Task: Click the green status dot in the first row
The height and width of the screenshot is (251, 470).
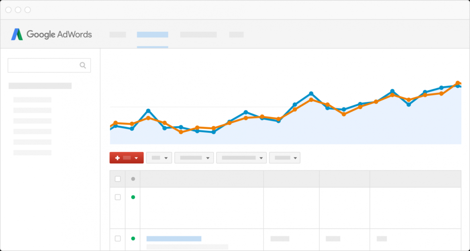Action: pyautogui.click(x=133, y=197)
